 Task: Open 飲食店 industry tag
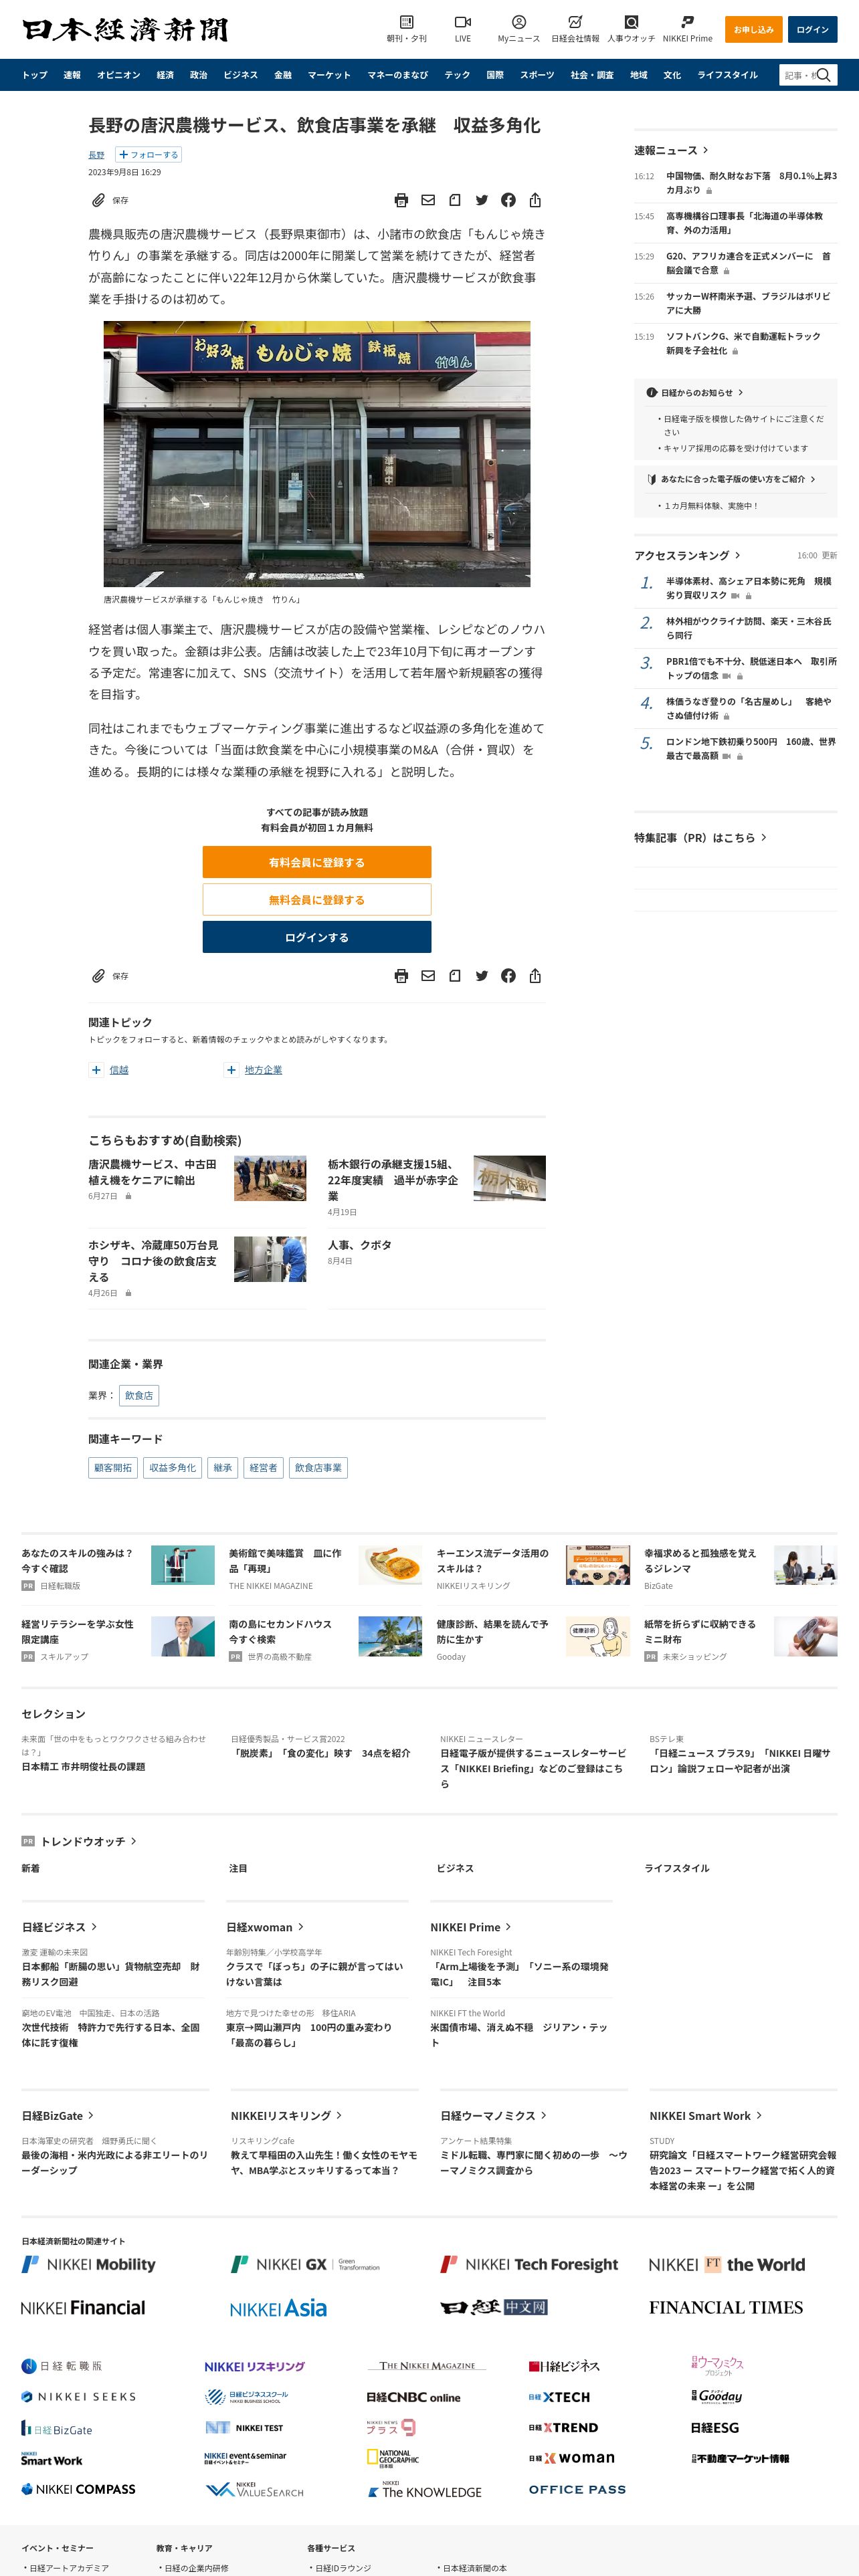pyautogui.click(x=139, y=1396)
